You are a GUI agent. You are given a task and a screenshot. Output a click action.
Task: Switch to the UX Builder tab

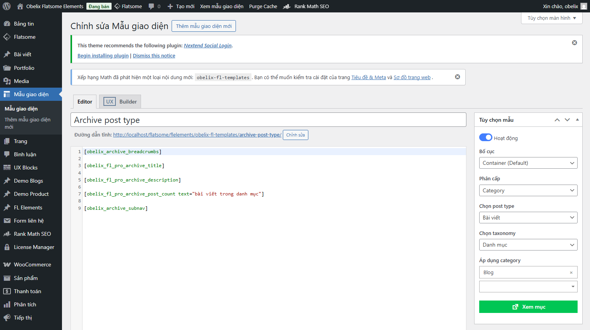click(120, 102)
